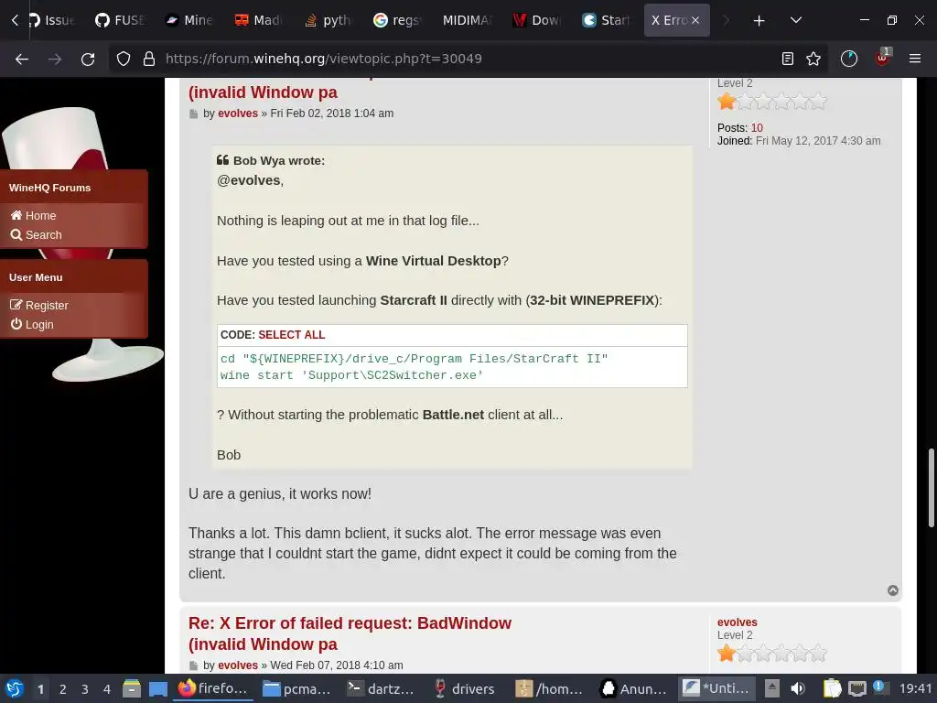Switch to workspace 1
This screenshot has width=937, height=703.
40,689
